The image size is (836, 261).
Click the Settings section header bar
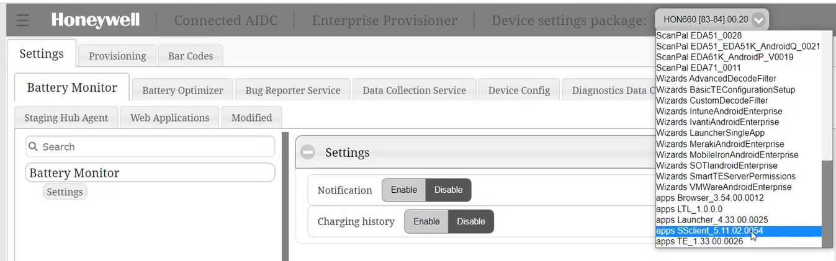(x=475, y=153)
